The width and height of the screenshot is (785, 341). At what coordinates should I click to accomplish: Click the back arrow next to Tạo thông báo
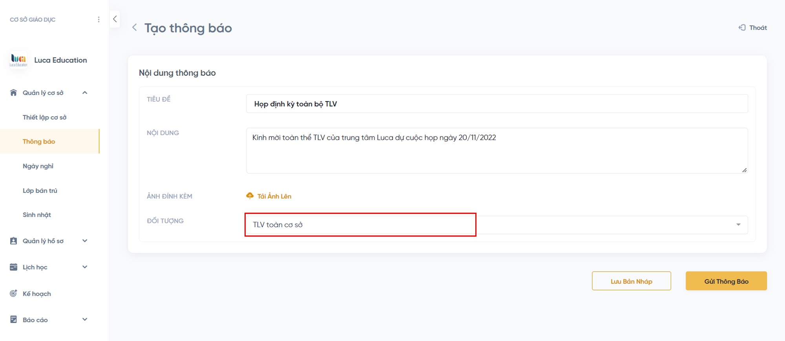(135, 27)
